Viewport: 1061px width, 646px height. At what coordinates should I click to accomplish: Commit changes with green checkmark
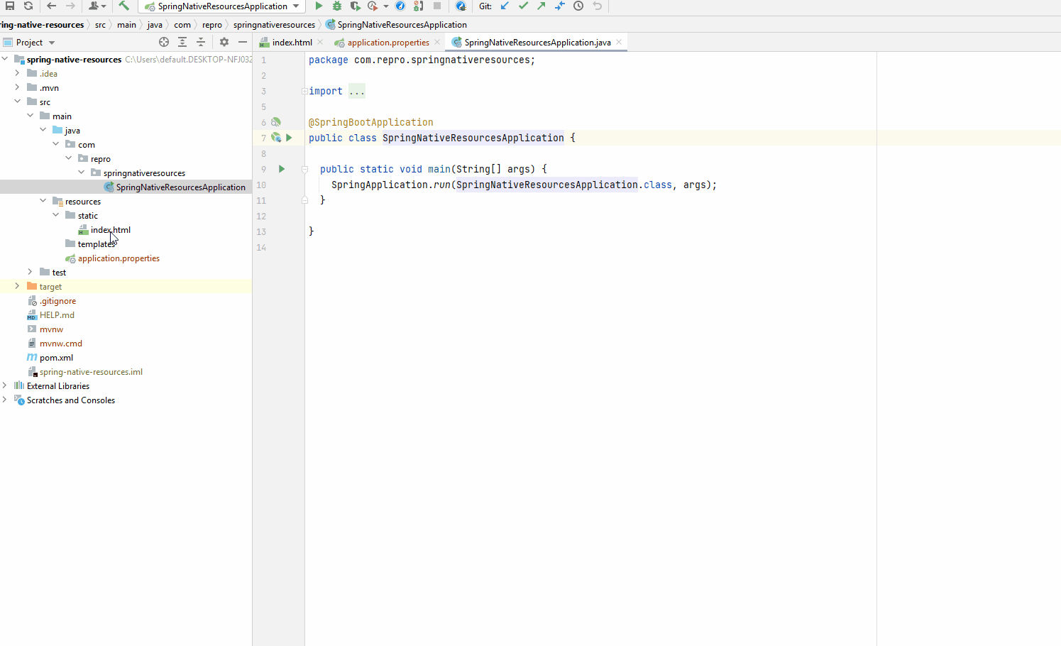523,6
